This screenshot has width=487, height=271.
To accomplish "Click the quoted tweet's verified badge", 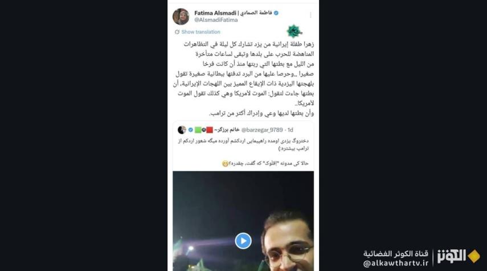I will [x=190, y=130].
